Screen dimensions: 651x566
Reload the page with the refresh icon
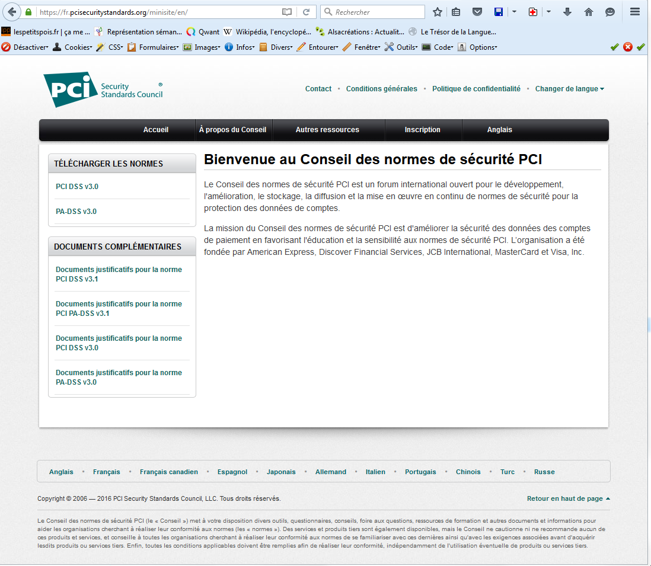pyautogui.click(x=307, y=12)
